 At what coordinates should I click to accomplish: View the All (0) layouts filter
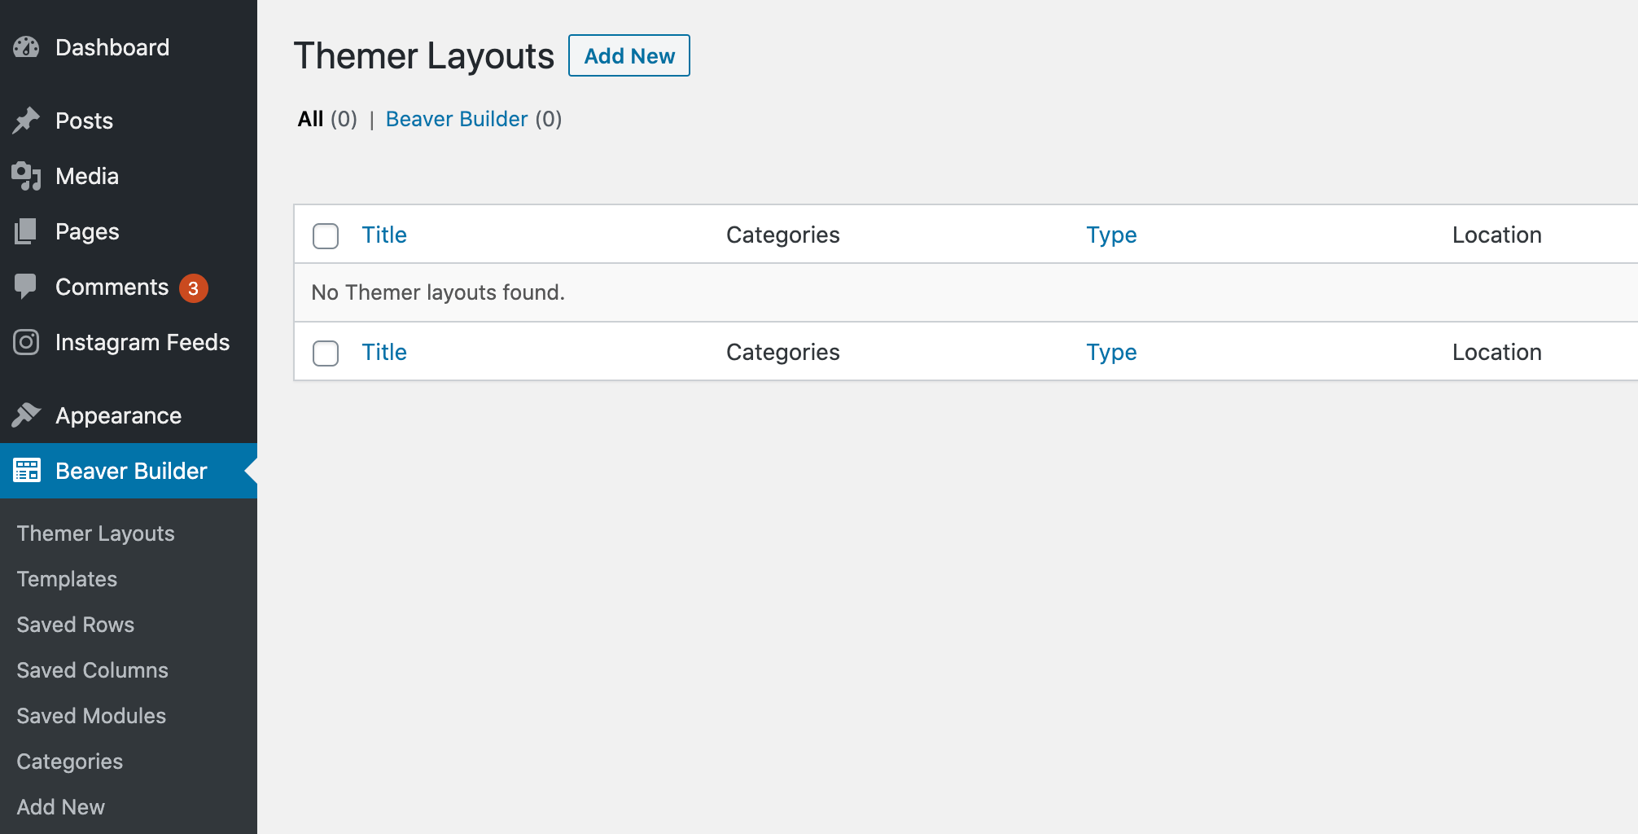click(x=310, y=118)
